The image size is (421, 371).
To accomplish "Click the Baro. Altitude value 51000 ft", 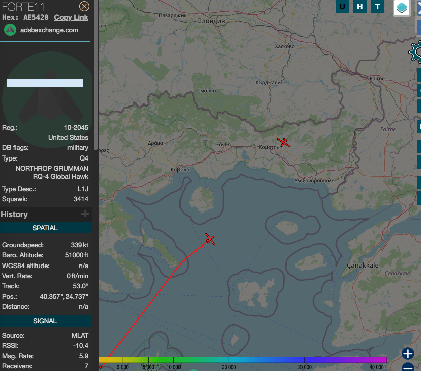I will [x=77, y=255].
